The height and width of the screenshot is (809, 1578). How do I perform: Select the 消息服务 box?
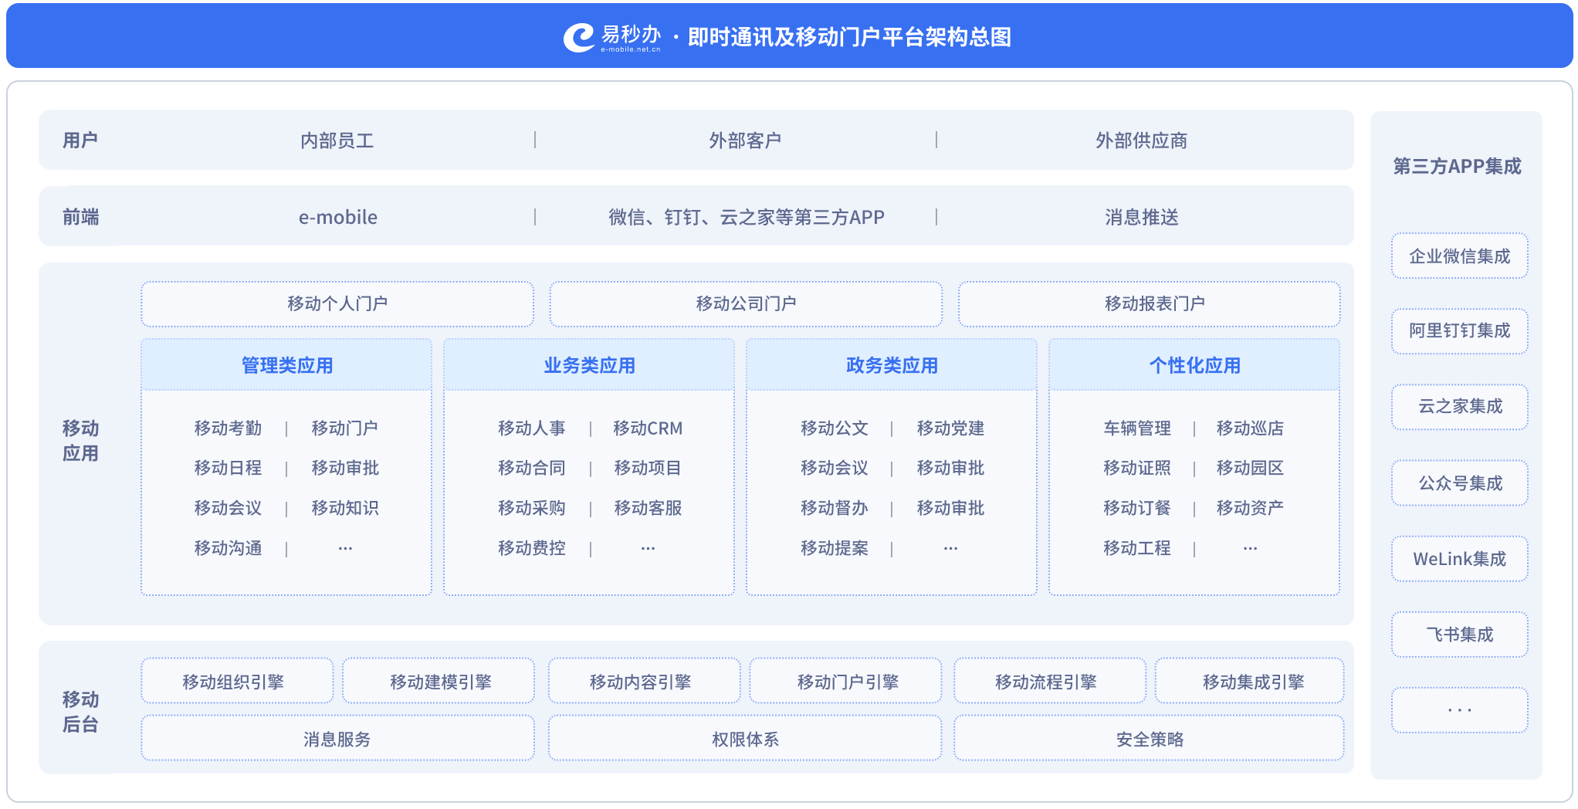(x=337, y=739)
